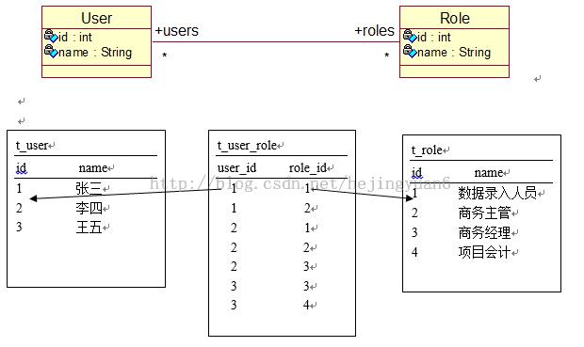Click the role_id column header
The image size is (584, 347).
point(308,167)
